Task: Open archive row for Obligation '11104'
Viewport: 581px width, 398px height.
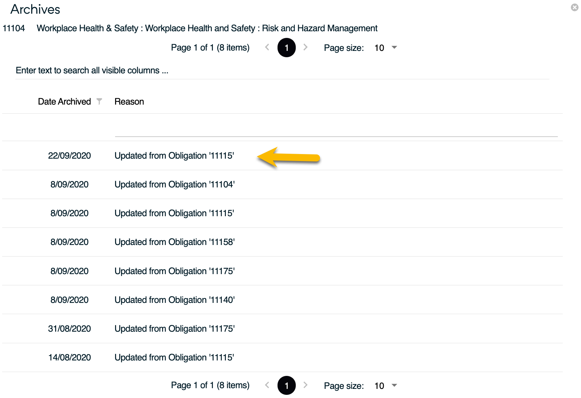Action: pos(174,185)
